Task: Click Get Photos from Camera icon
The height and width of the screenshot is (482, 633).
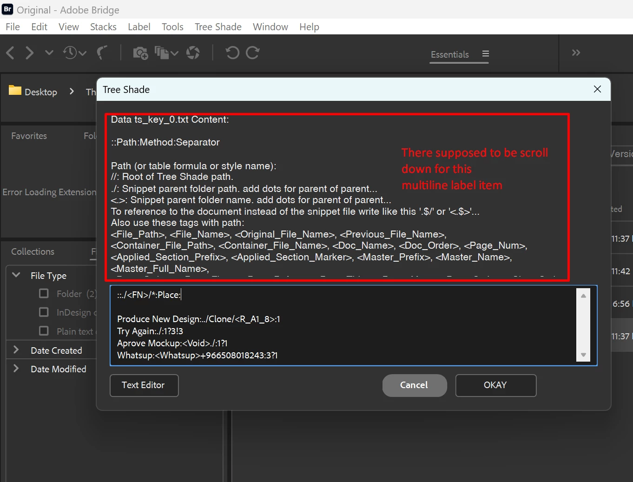Action: (140, 53)
